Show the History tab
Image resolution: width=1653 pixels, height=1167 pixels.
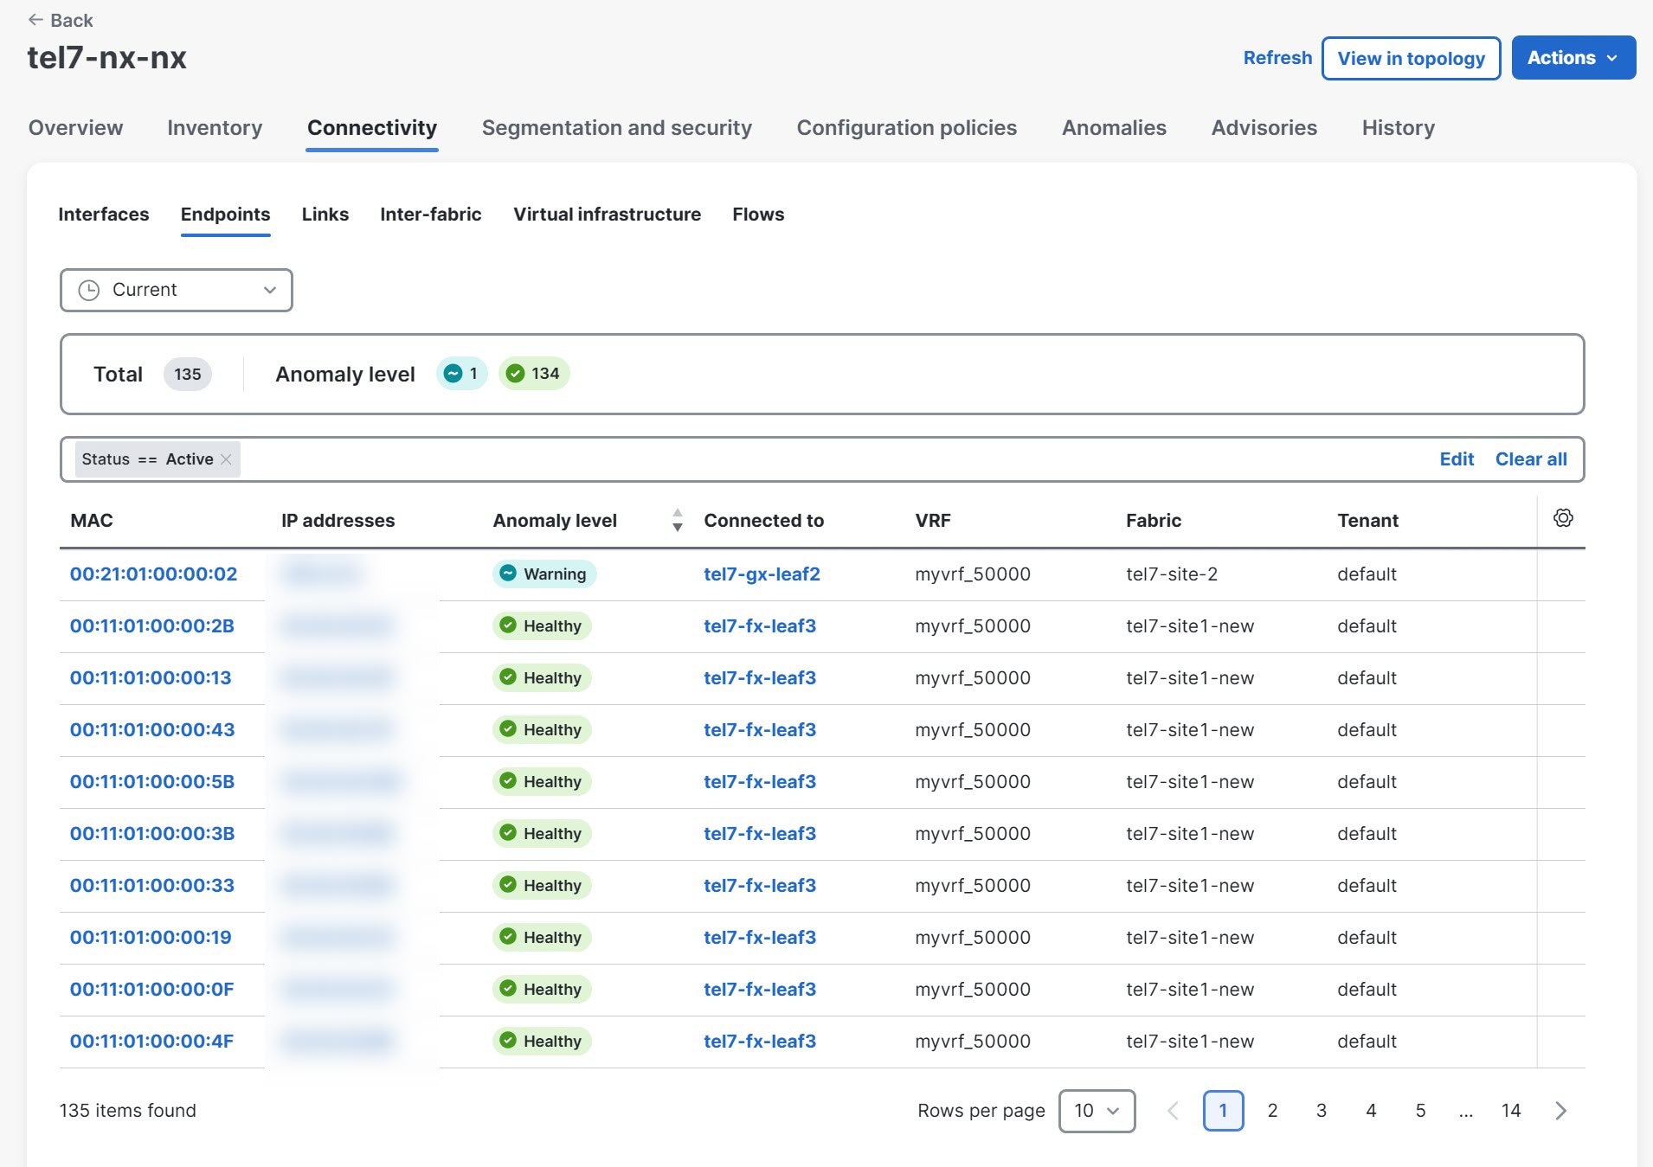1399,128
